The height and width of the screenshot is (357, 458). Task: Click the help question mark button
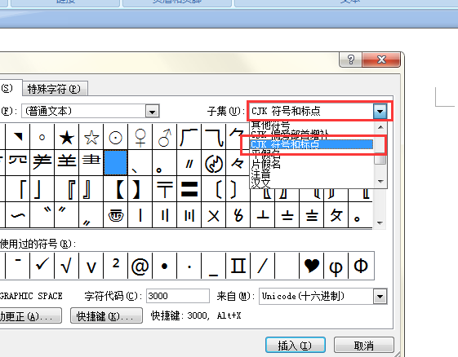pos(350,59)
